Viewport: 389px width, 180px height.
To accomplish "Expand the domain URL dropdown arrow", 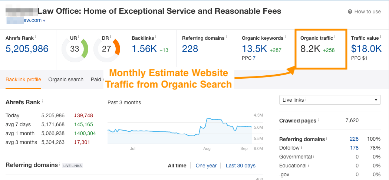I will point(44,21).
